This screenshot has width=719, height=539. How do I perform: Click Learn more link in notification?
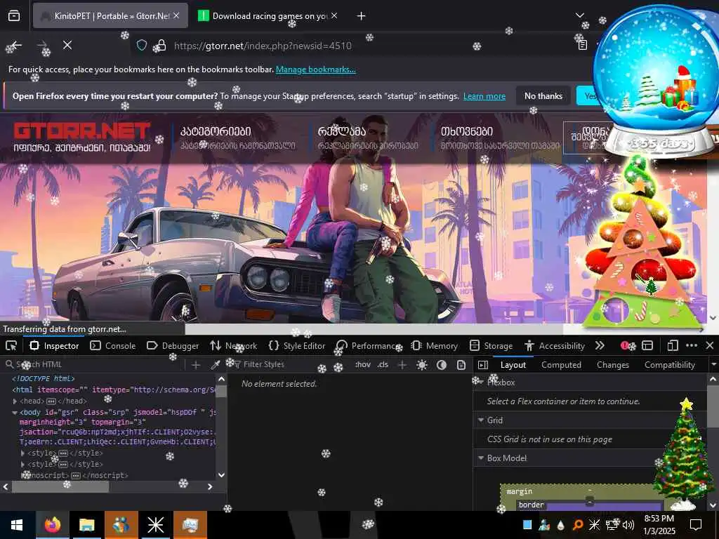coord(484,96)
